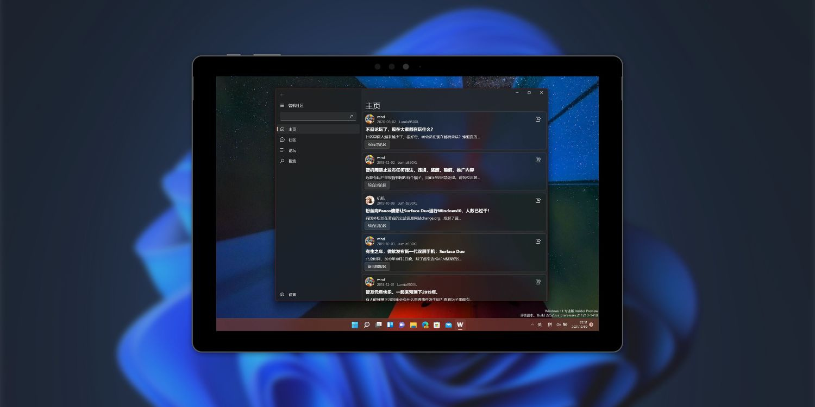Image resolution: width=815 pixels, height=407 pixels.
Task: Share wind's first post via share icon
Action: pyautogui.click(x=538, y=119)
